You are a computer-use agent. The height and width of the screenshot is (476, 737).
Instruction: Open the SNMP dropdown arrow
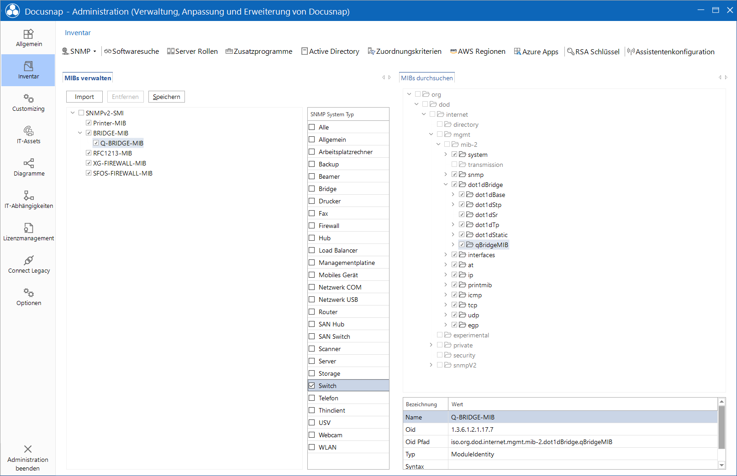(x=95, y=52)
